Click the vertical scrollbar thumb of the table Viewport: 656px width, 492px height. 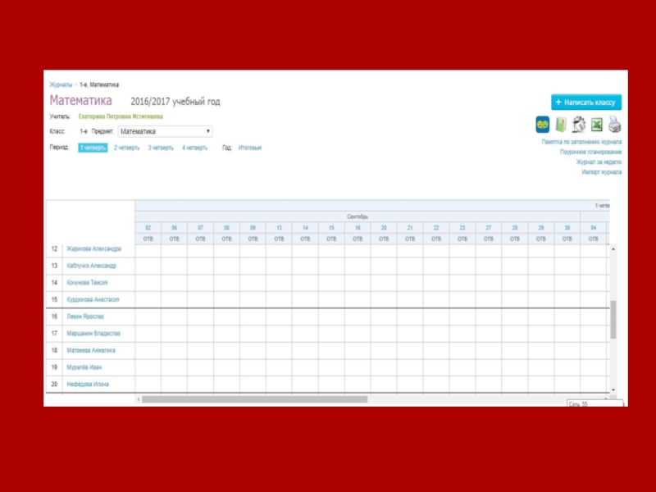pyautogui.click(x=613, y=319)
